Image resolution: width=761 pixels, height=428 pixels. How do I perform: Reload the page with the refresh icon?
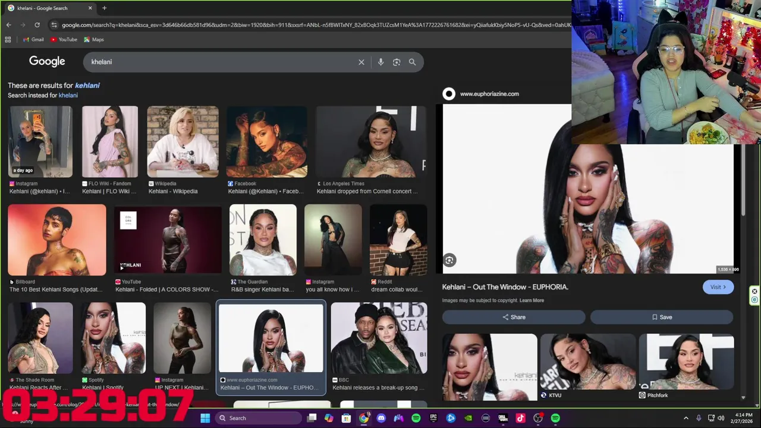pyautogui.click(x=37, y=25)
